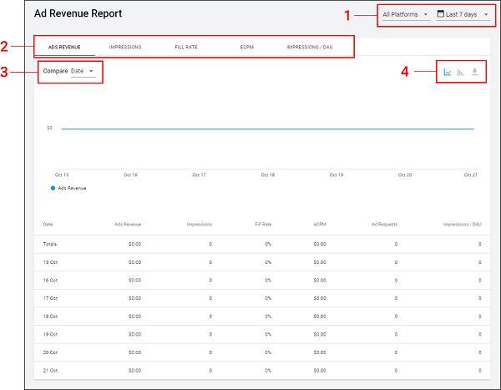The height and width of the screenshot is (390, 501).
Task: Open the Fill Rate tab
Action: (187, 47)
